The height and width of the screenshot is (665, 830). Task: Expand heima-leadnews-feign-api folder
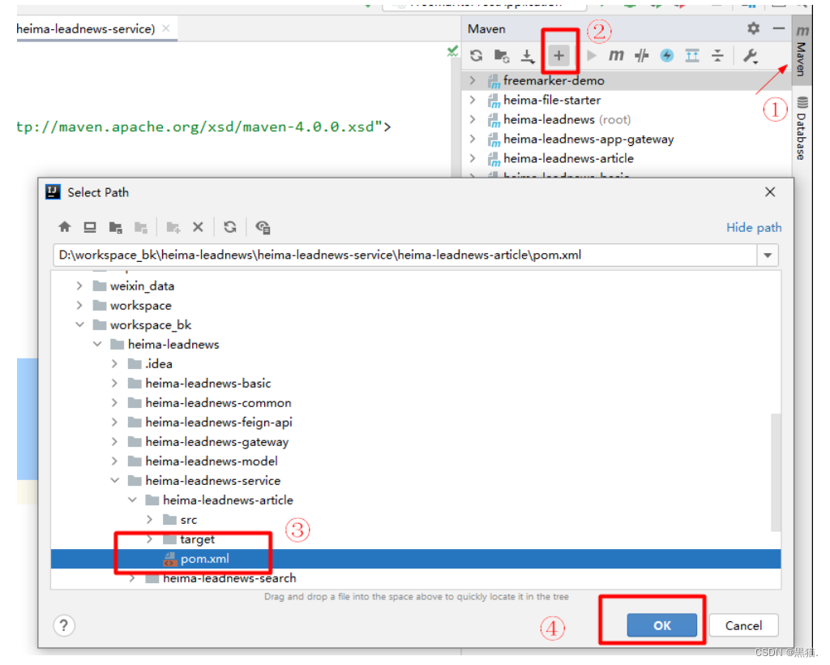(115, 422)
